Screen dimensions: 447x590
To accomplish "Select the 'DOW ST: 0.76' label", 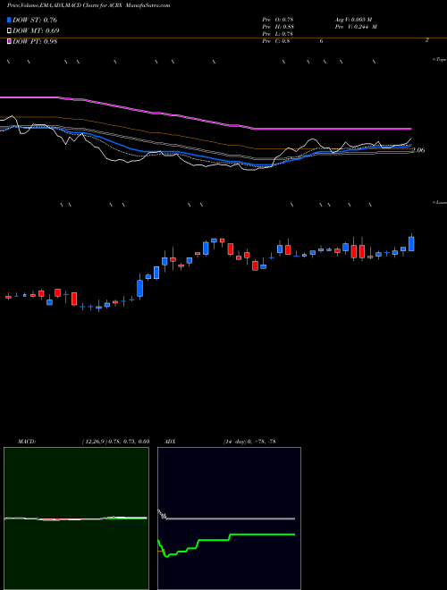I will coord(35,20).
